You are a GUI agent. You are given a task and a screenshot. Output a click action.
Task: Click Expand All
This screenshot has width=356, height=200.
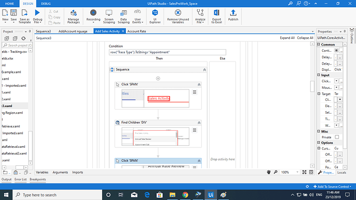[x=287, y=38]
